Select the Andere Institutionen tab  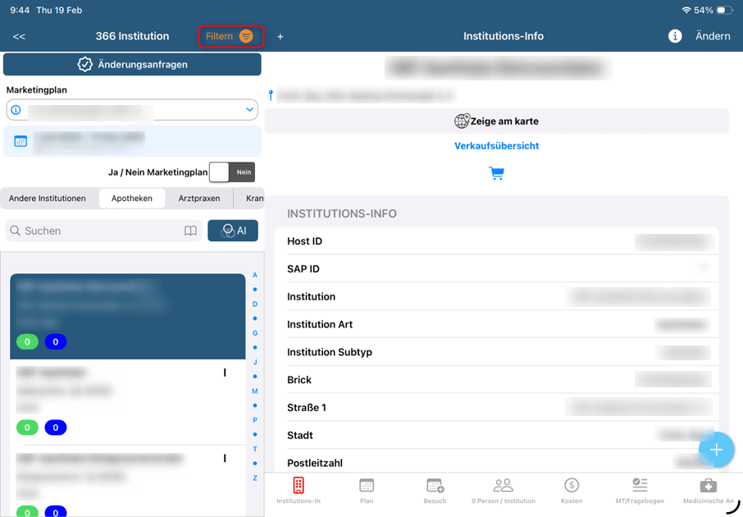click(x=48, y=199)
